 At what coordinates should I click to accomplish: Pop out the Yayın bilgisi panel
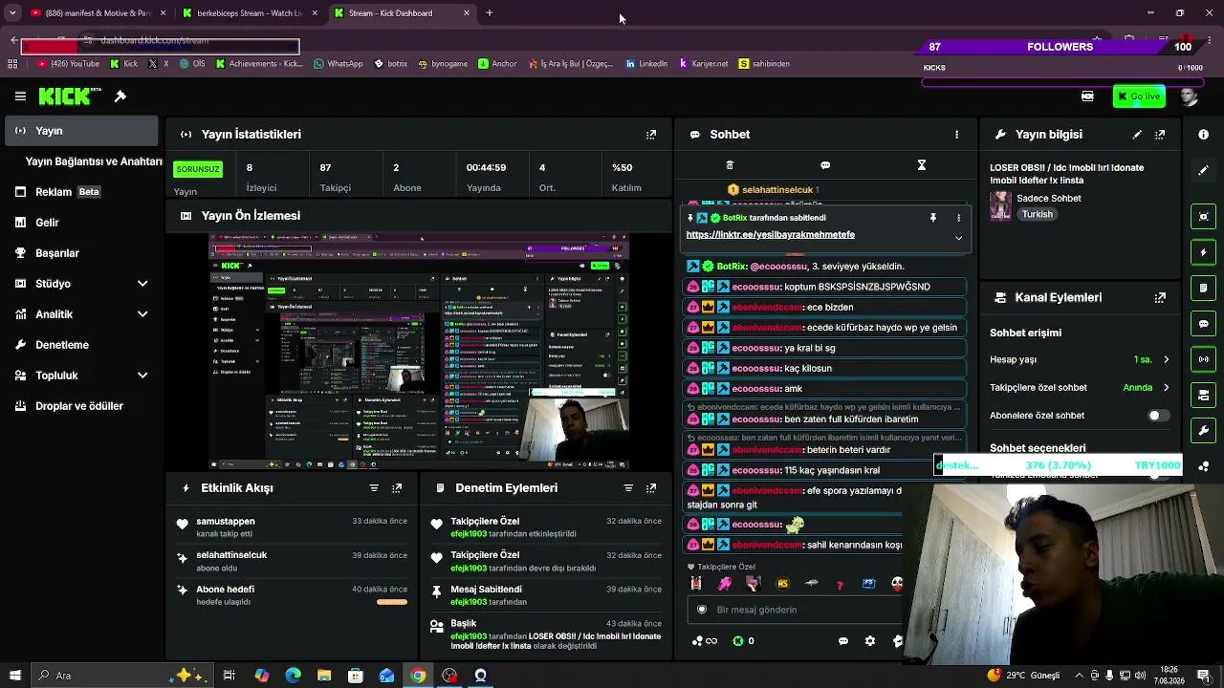[x=1160, y=135]
